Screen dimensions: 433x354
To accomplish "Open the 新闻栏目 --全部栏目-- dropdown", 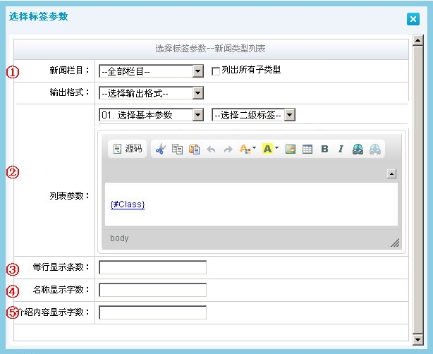I will pyautogui.click(x=151, y=71).
